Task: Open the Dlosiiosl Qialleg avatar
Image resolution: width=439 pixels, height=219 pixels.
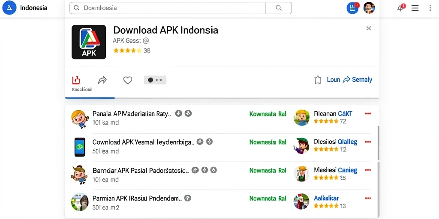Action: 301,145
